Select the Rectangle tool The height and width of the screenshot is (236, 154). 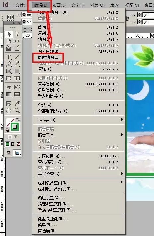tap(17, 71)
